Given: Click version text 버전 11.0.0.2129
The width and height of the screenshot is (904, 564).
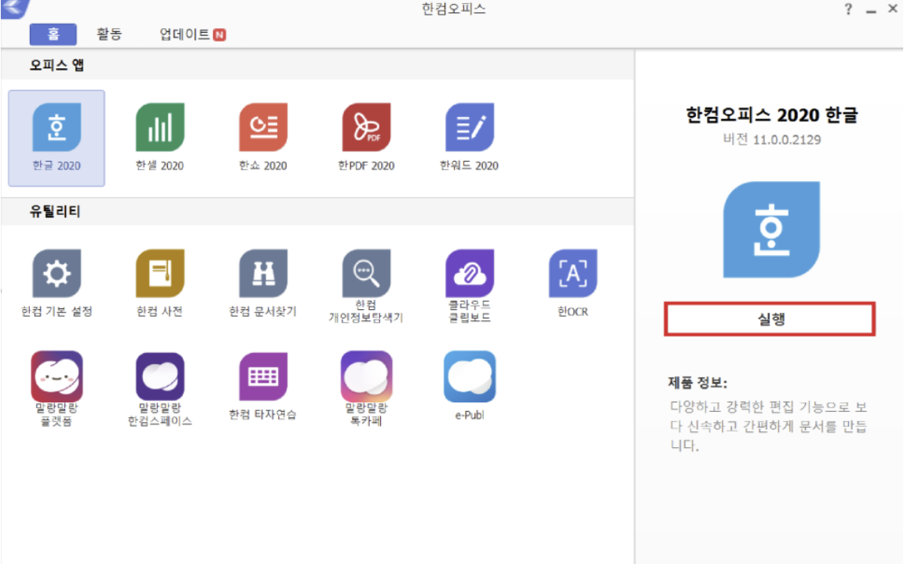Looking at the screenshot, I should [x=771, y=140].
